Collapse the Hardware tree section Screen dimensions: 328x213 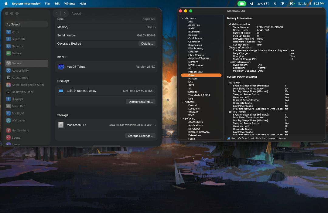click(183, 19)
